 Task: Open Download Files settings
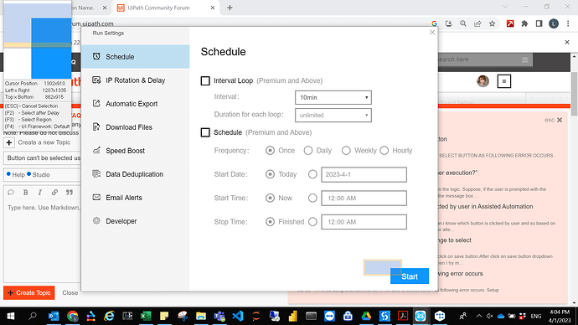136,127
